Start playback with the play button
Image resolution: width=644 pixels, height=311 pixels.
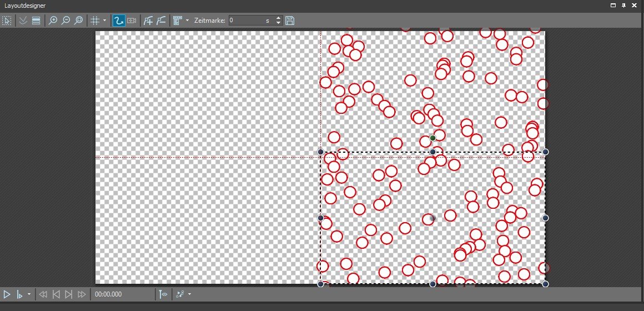pos(7,294)
